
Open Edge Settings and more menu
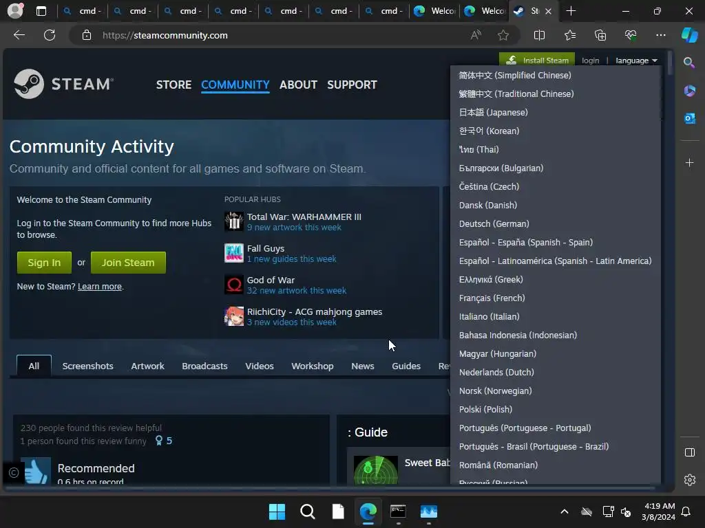(660, 35)
